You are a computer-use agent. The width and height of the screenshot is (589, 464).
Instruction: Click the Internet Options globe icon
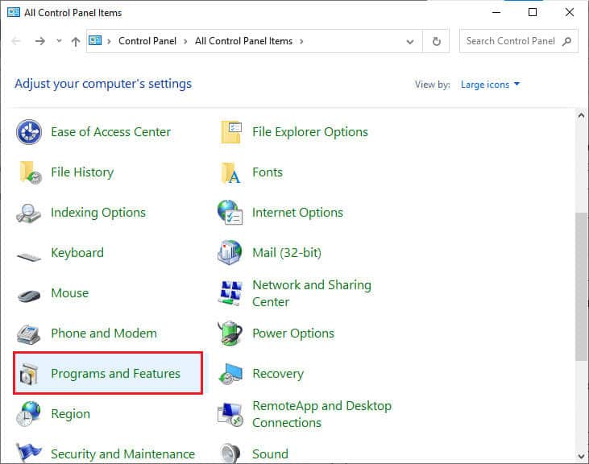point(230,213)
